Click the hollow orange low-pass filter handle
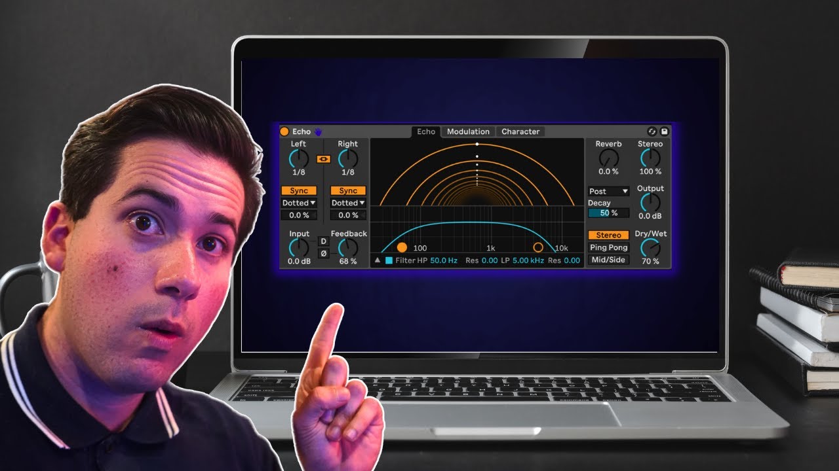Viewport: 839px width, 471px height. [x=538, y=247]
